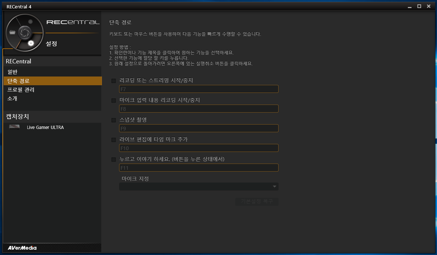Click the F11 hotkey field
Viewport: 437px width, 255px height.
coord(199,168)
